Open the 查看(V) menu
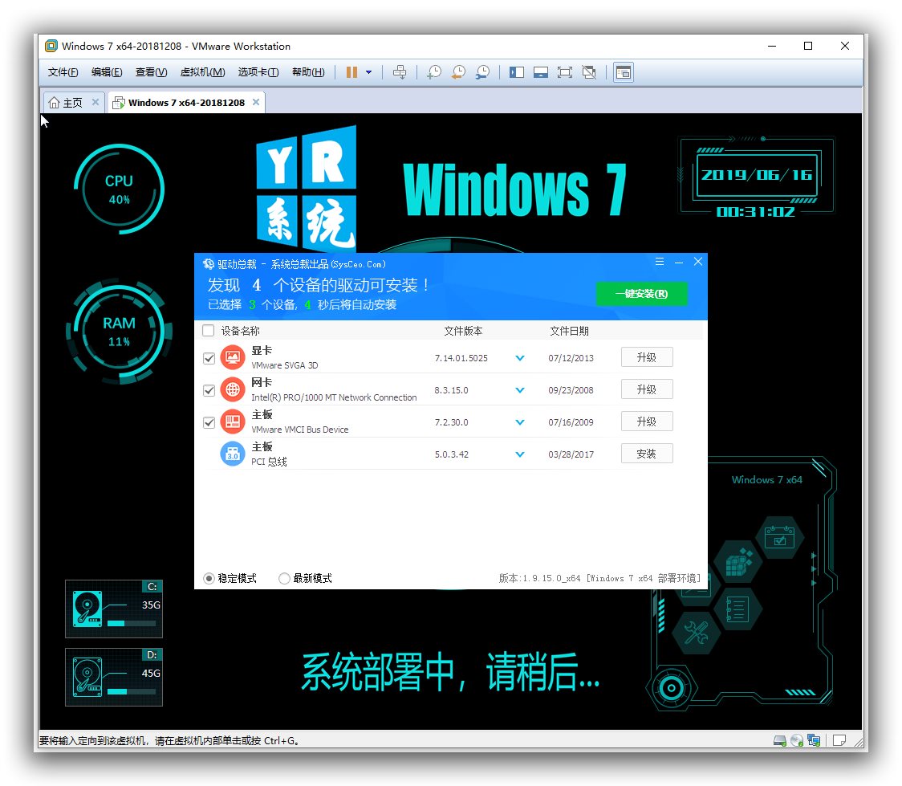The height and width of the screenshot is (786, 902). pyautogui.click(x=152, y=72)
